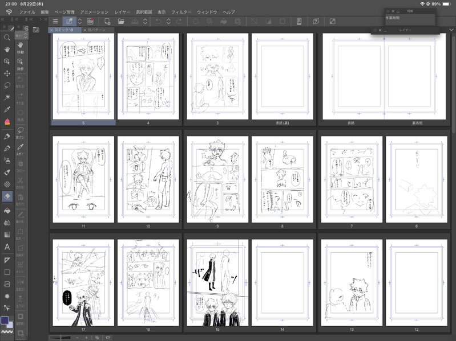The width and height of the screenshot is (456, 341).
Task: Expand palette dock with right double arrow
Action: [46, 19]
